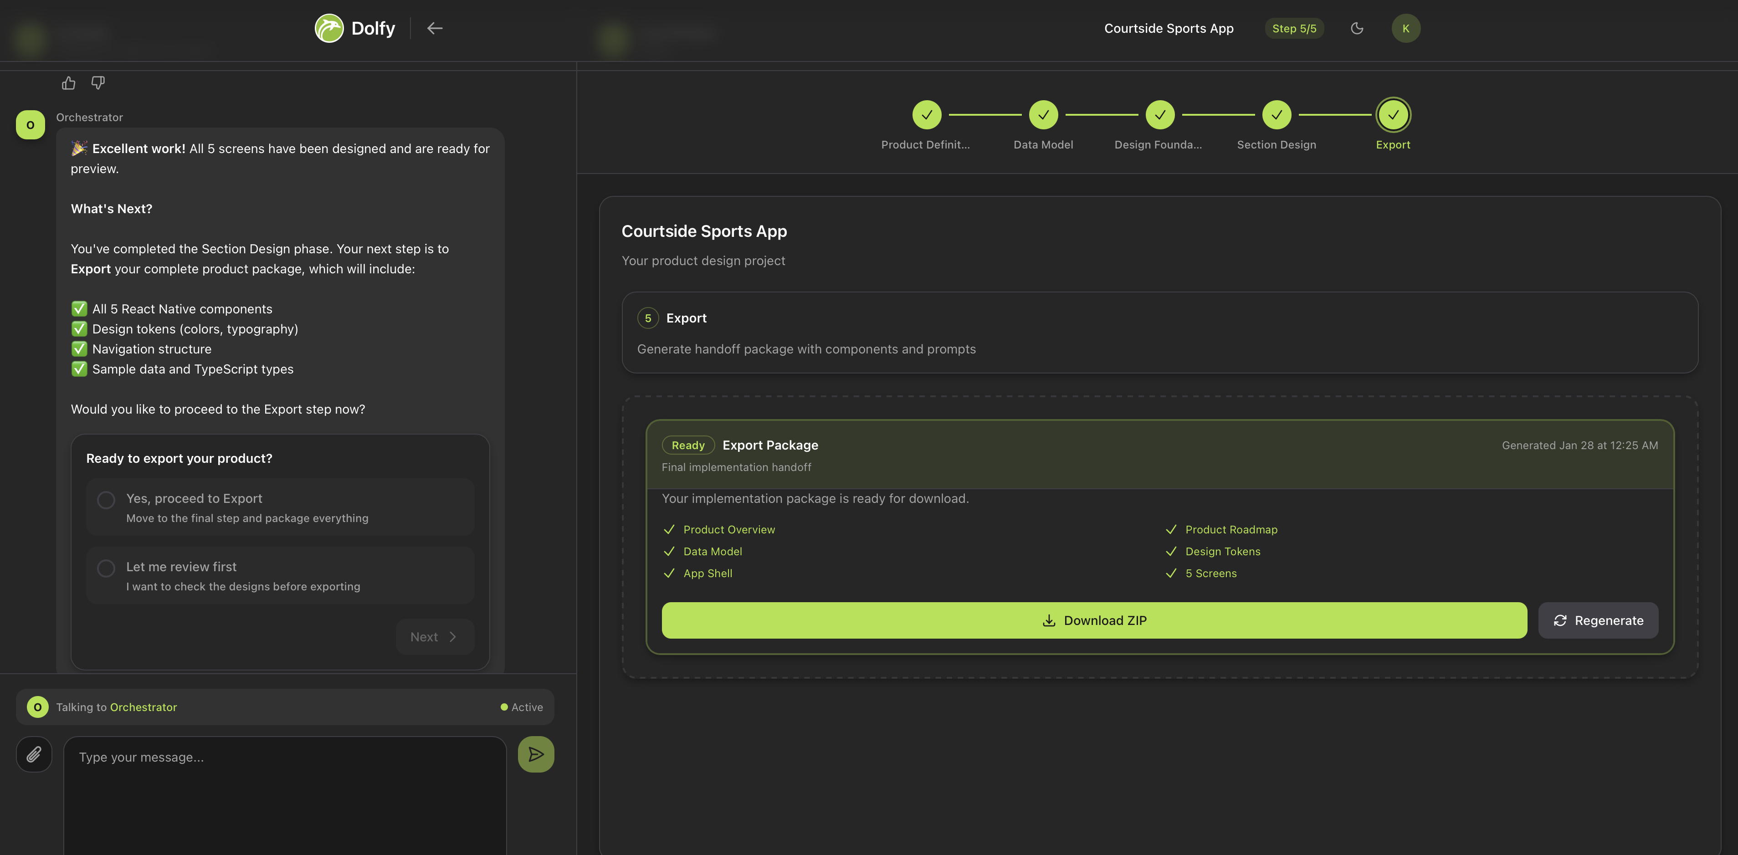Toggle dark mode with the moon icon
Image resolution: width=1738 pixels, height=855 pixels.
pos(1358,28)
